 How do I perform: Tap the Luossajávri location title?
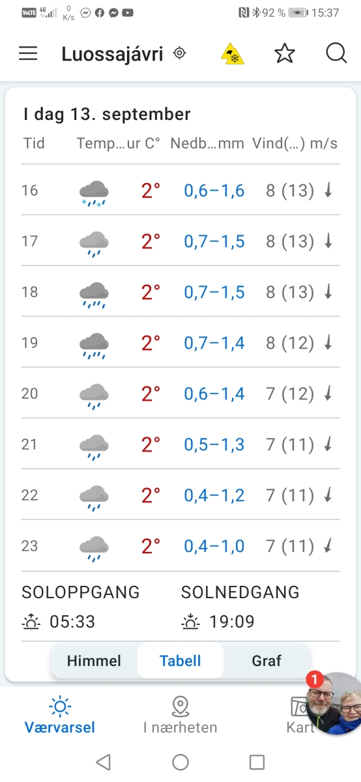(x=112, y=54)
